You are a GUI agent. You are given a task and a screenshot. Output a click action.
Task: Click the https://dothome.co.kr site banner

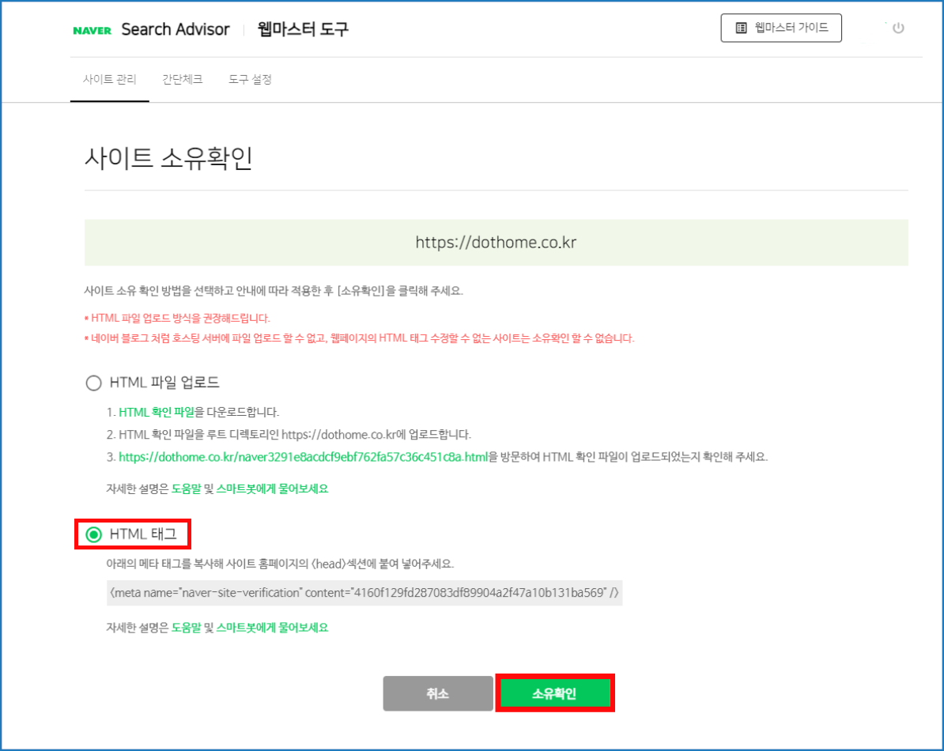pos(496,242)
